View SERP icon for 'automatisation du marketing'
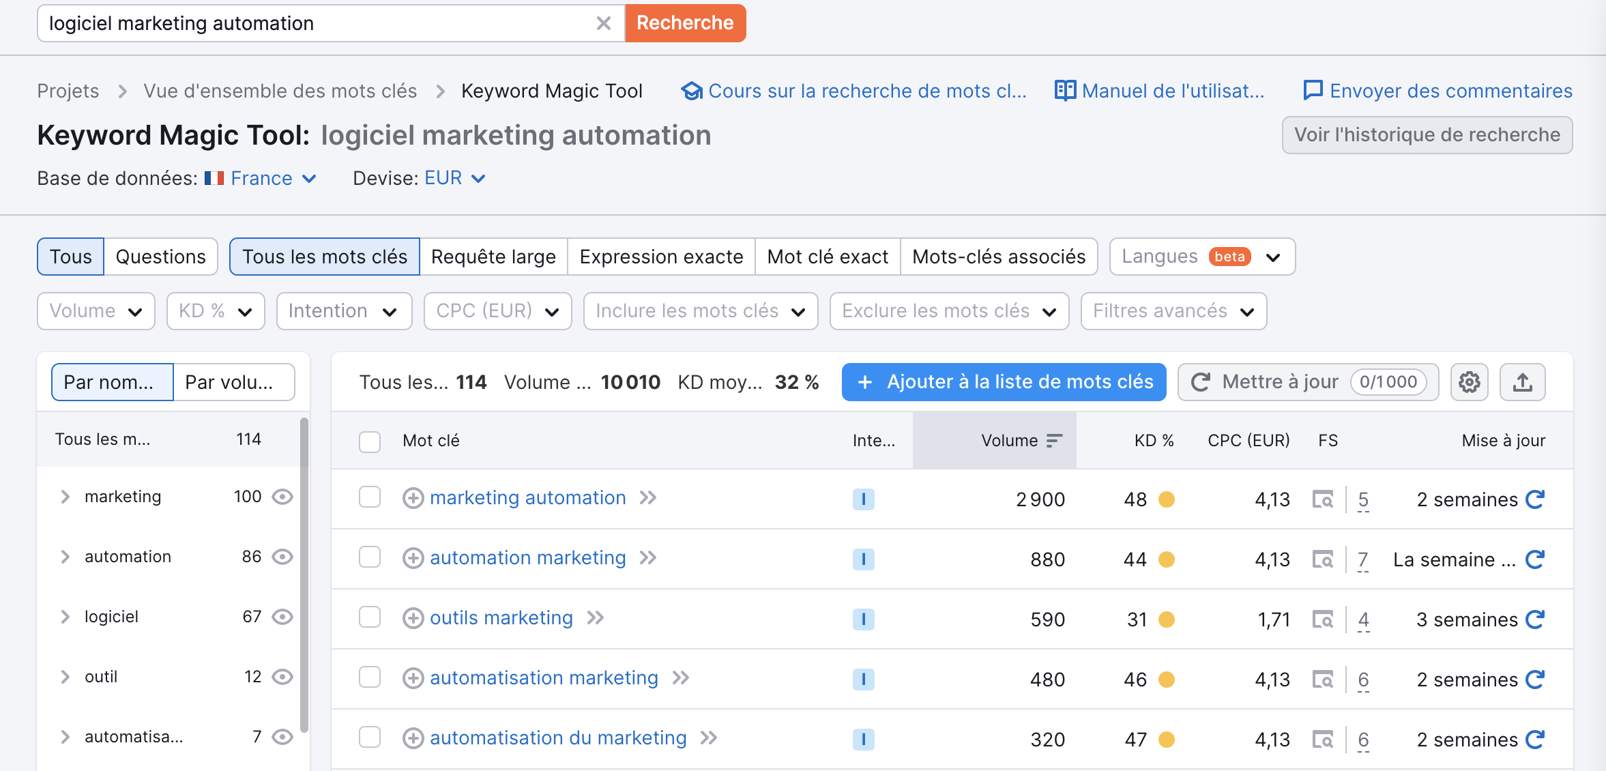1606x771 pixels. pyautogui.click(x=1323, y=740)
